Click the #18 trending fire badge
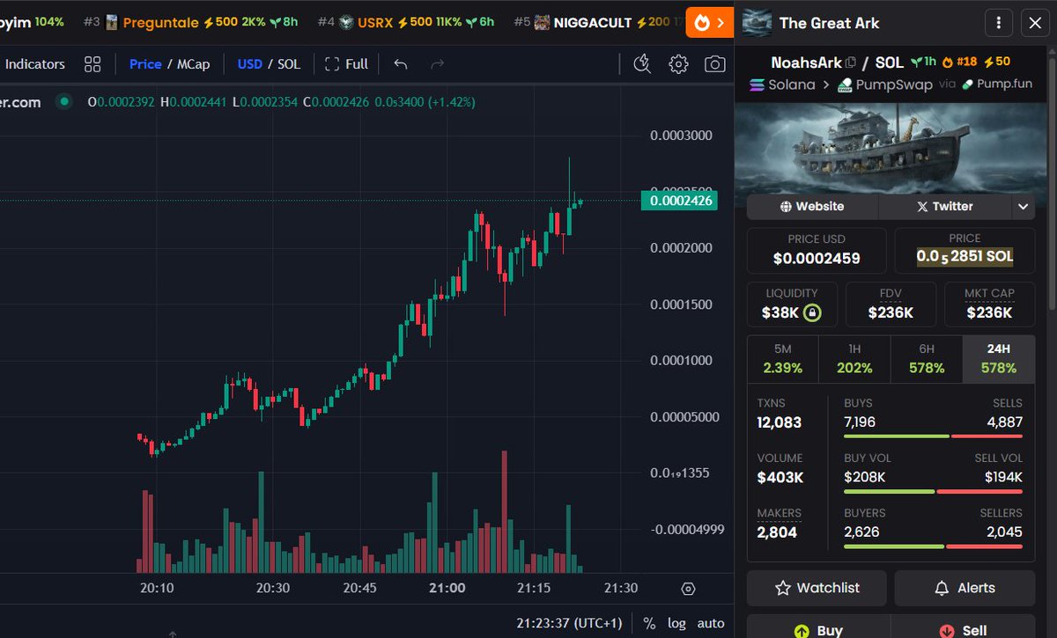This screenshot has width=1057, height=638. click(x=959, y=62)
